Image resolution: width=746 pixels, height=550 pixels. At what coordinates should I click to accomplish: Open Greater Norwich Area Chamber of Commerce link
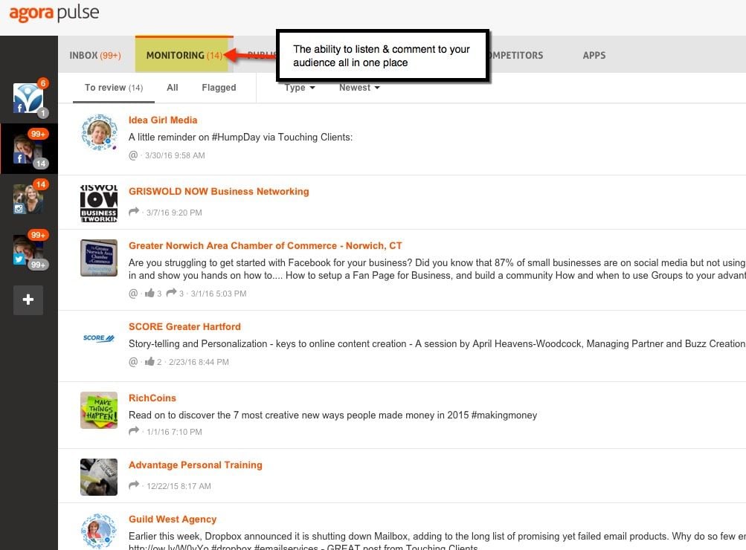(x=265, y=246)
